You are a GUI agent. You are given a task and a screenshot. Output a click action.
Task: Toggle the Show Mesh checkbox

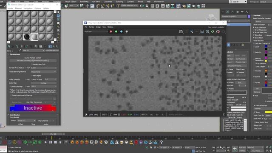(254, 38)
